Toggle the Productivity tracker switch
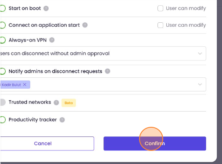The width and height of the screenshot is (222, 164). pos(3,120)
